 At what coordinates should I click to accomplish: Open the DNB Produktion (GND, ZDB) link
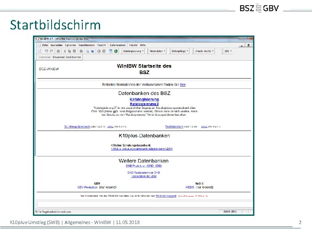point(144,166)
